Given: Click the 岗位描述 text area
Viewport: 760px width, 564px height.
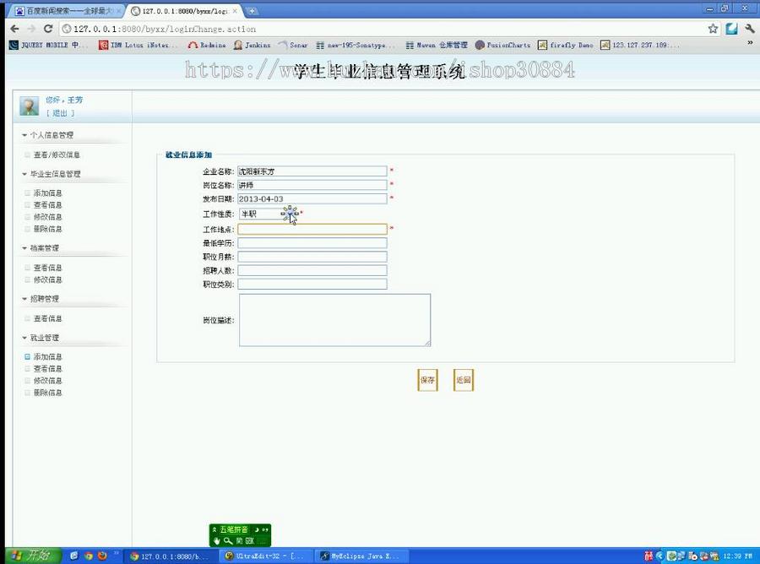Looking at the screenshot, I should [x=334, y=320].
